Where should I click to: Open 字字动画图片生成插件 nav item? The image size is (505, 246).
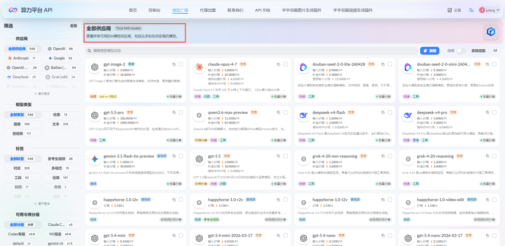(301, 10)
